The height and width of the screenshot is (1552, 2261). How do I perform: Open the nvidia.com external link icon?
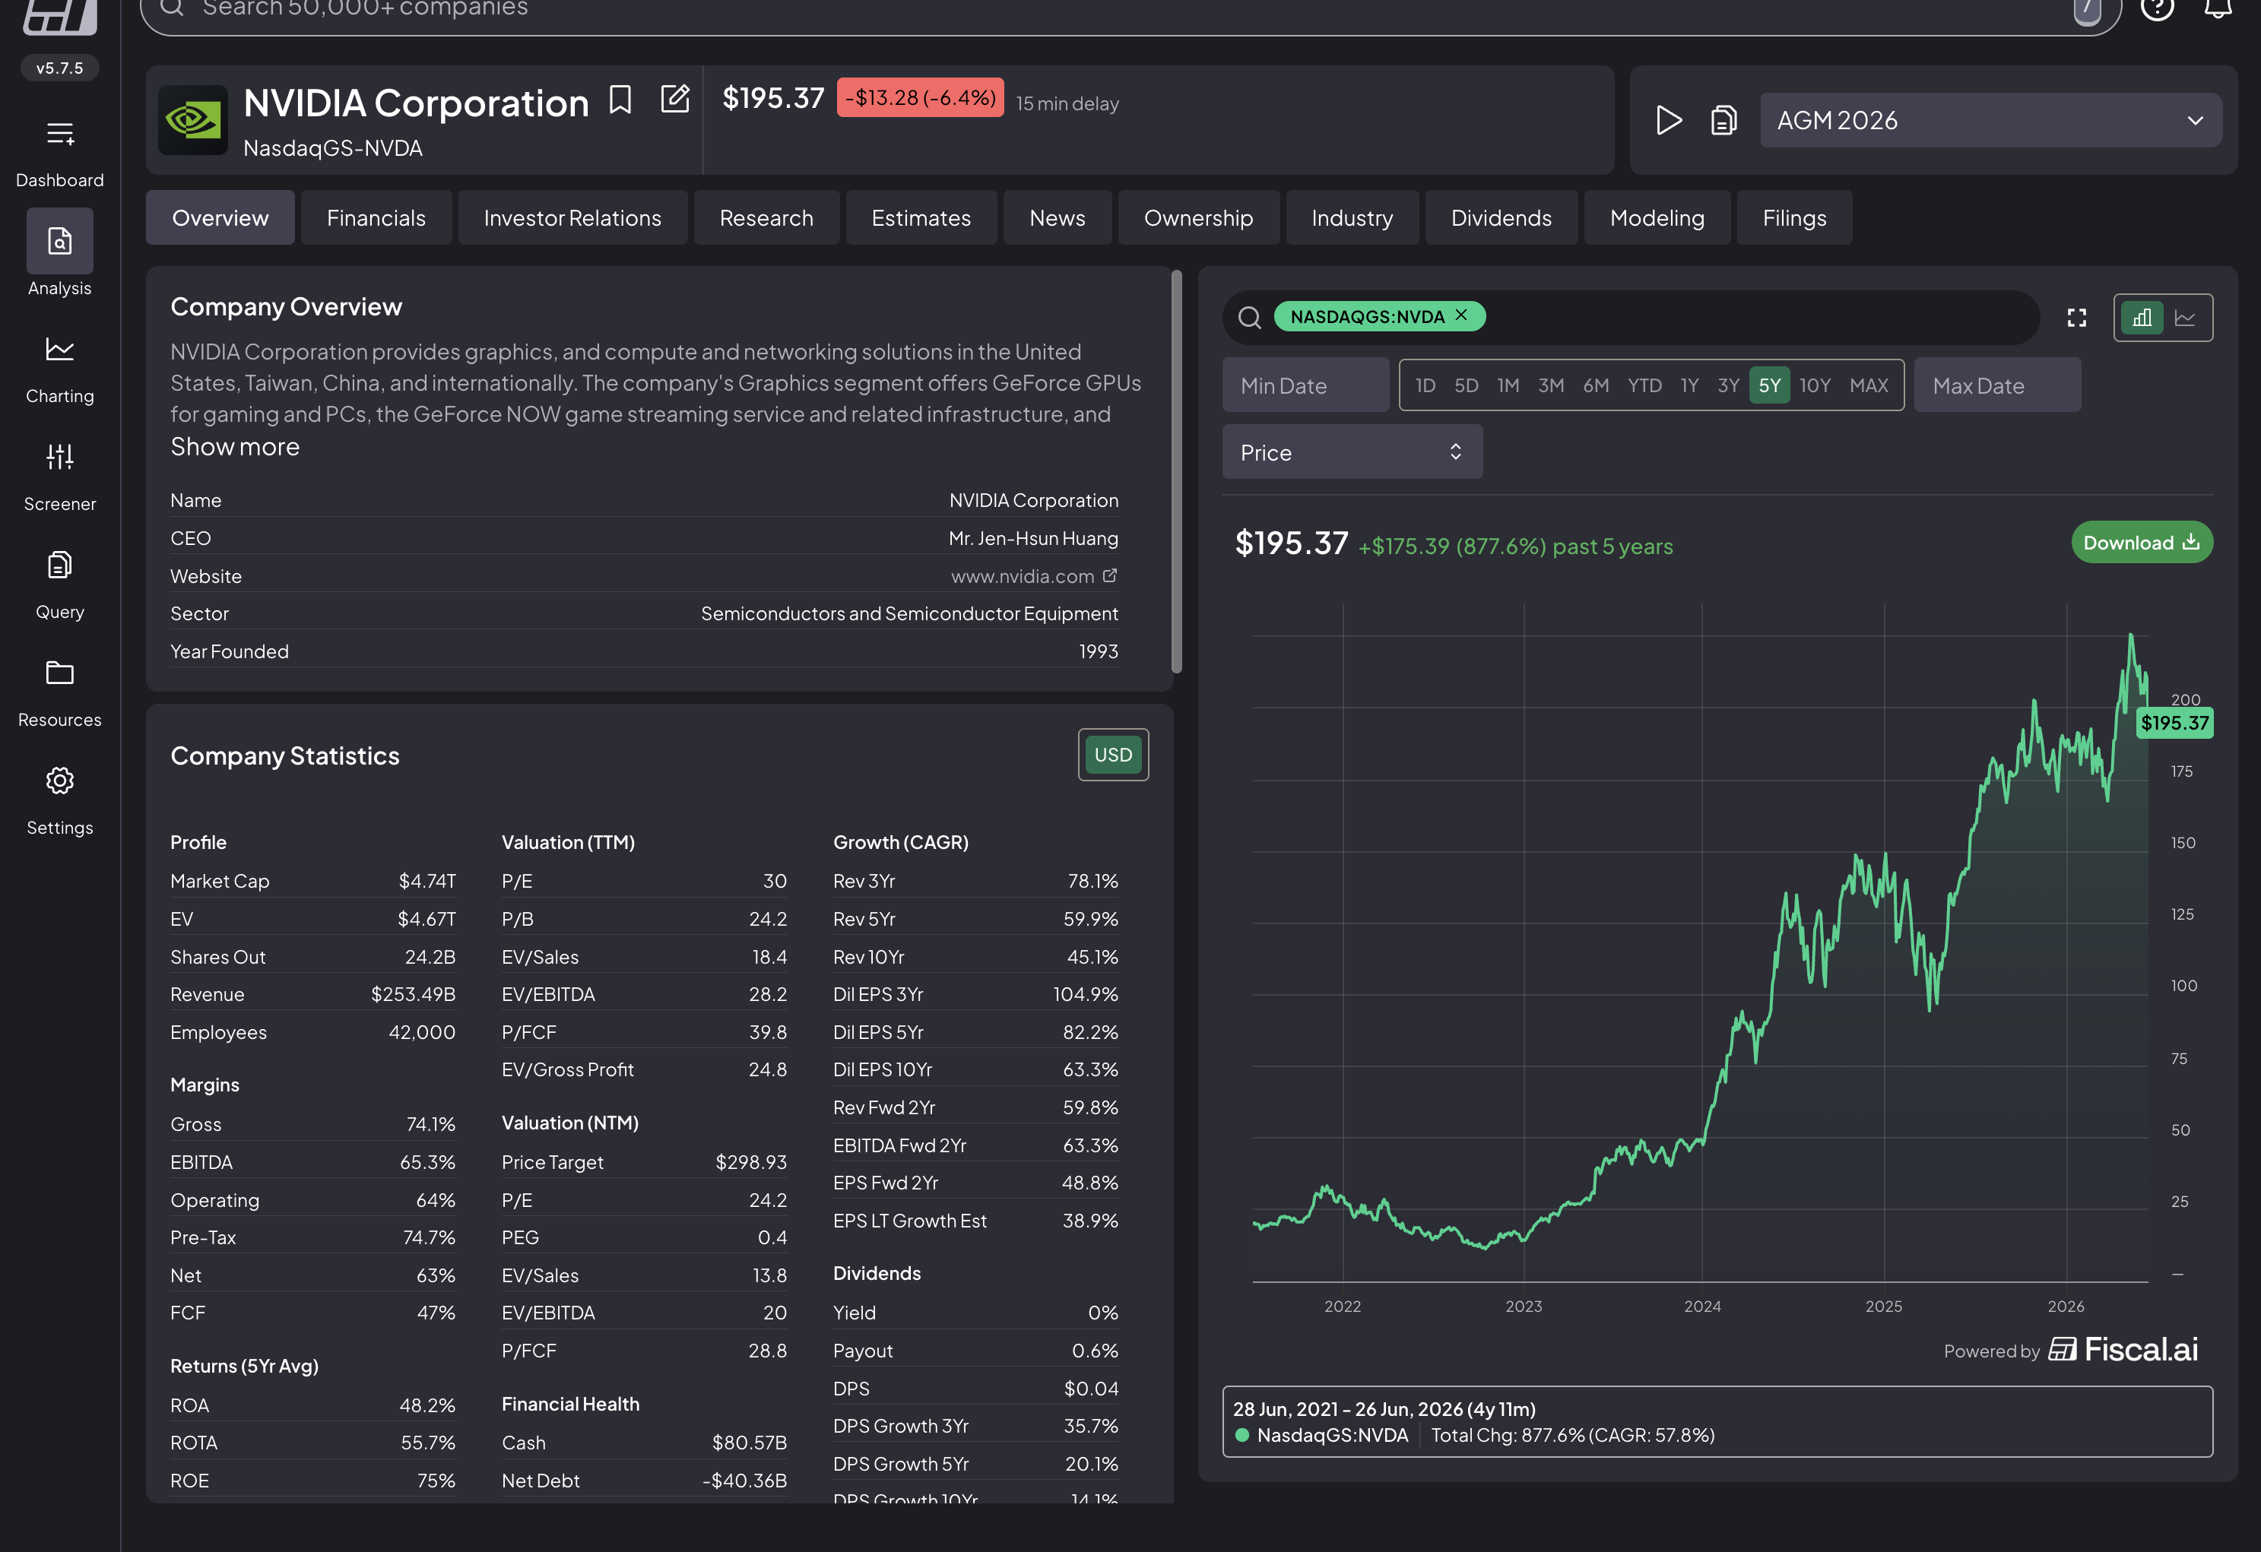1110,575
